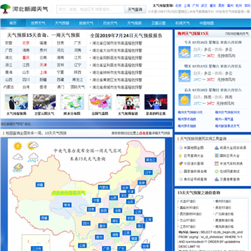Open the 天气视频 tab
This screenshot has height=251, width=251.
(x=135, y=23)
